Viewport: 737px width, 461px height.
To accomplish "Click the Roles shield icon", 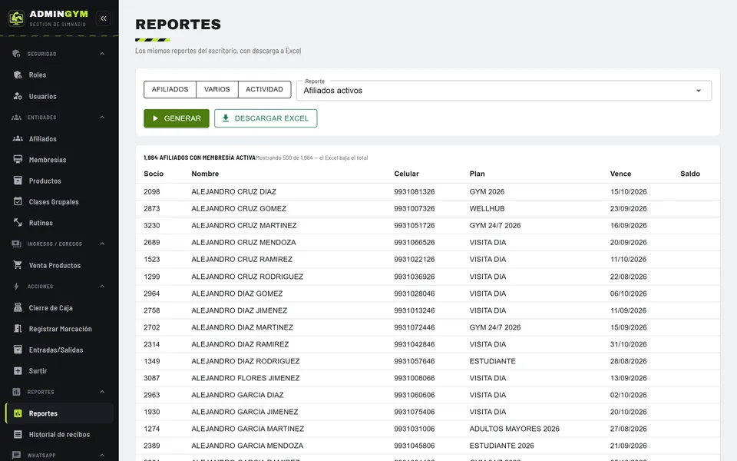I will click(x=18, y=75).
